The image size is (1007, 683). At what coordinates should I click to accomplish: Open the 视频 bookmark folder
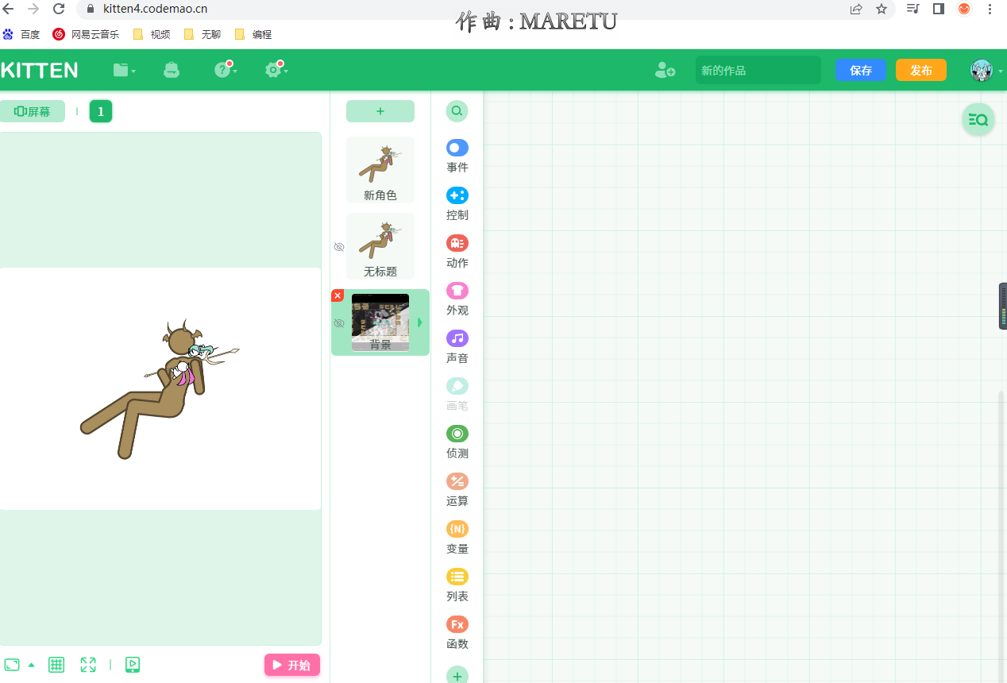152,34
